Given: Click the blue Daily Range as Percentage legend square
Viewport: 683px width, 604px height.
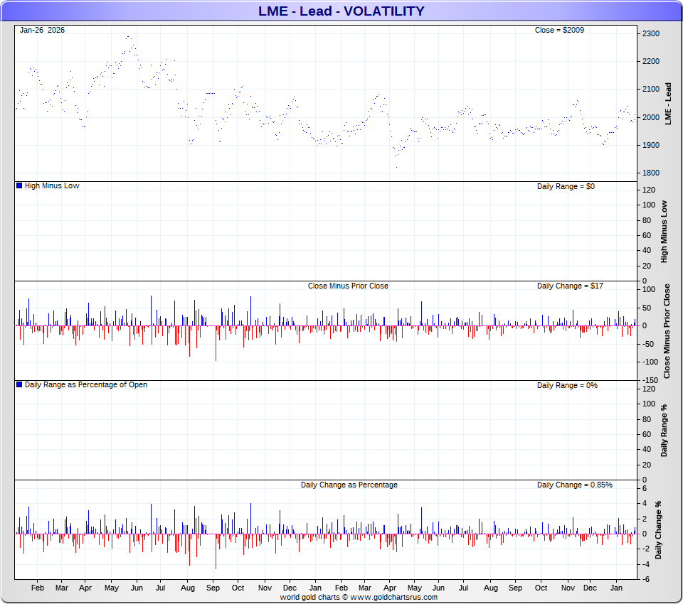Looking at the screenshot, I should coord(19,384).
